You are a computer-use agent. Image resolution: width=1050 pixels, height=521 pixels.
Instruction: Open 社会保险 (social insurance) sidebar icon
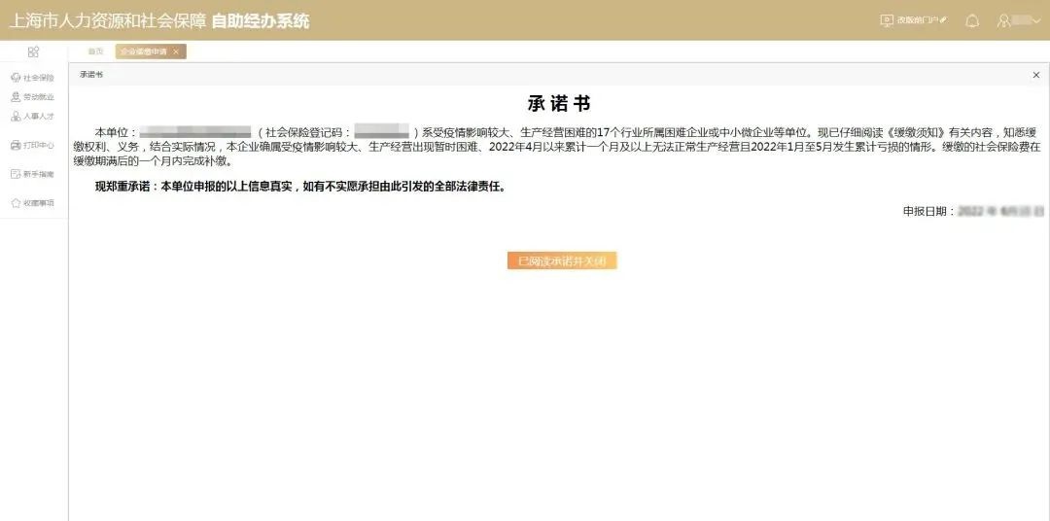click(16, 78)
